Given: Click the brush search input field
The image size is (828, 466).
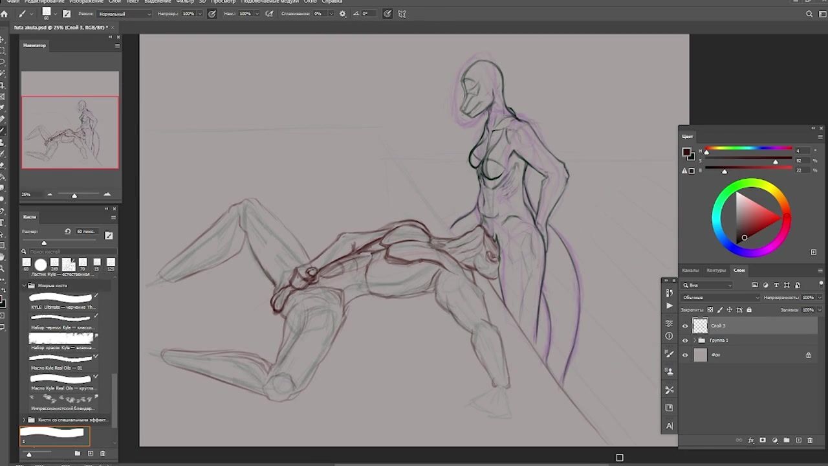Looking at the screenshot, I should pos(68,252).
